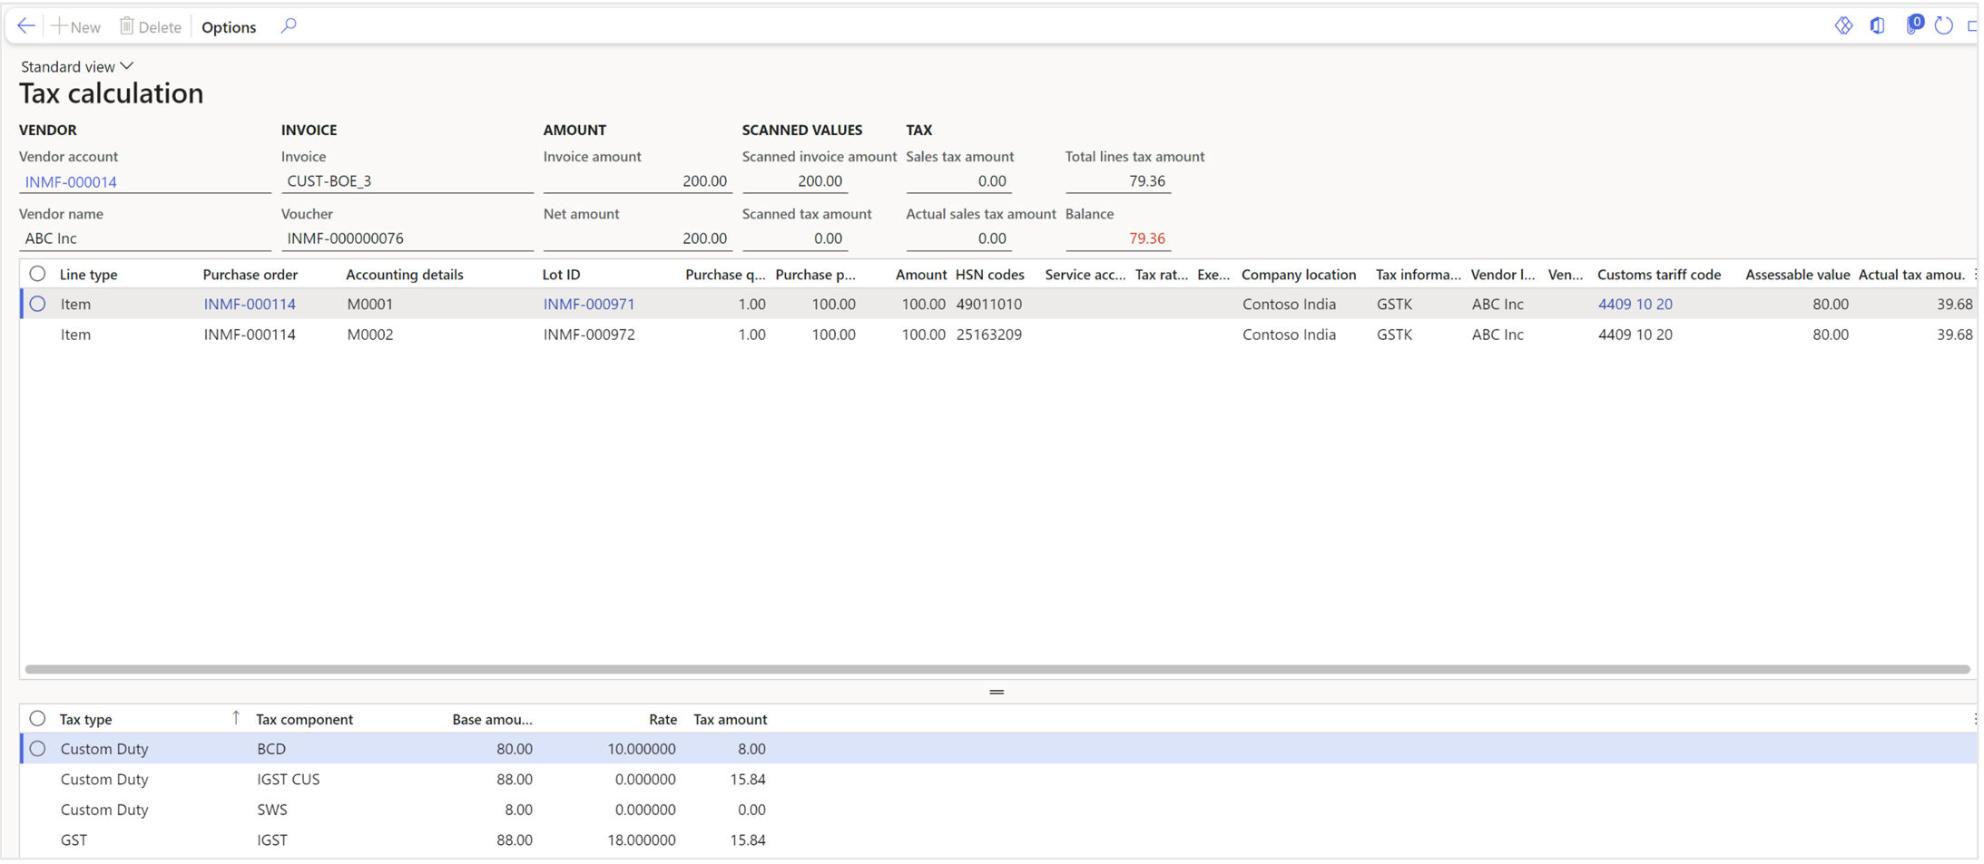Sort by Tax component column header

(304, 720)
